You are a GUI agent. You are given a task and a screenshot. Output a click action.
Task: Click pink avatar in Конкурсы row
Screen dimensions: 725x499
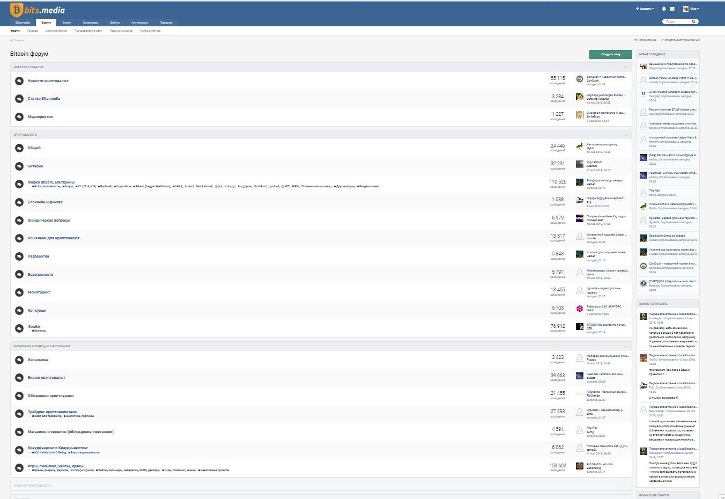[580, 309]
